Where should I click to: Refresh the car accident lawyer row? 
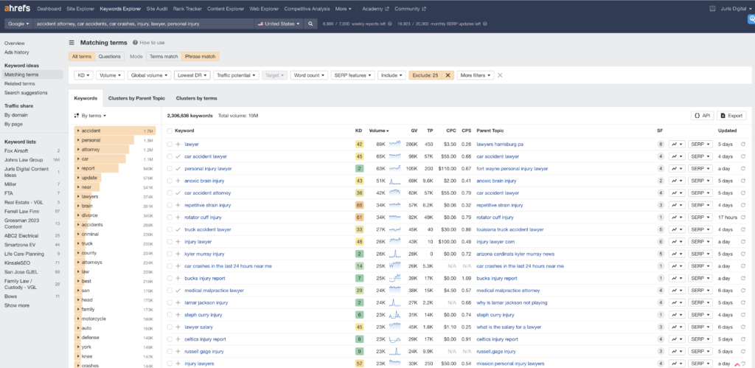(743, 156)
